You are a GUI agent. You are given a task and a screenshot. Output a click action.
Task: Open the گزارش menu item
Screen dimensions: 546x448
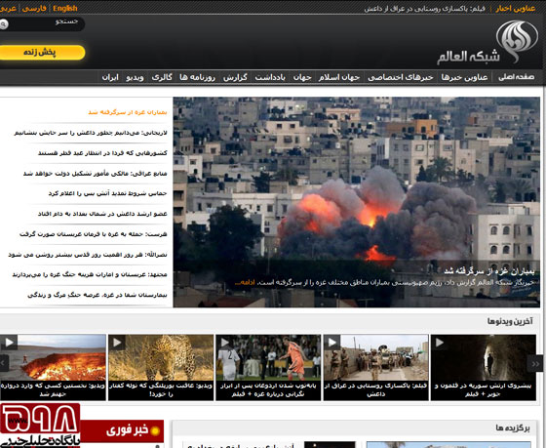235,77
